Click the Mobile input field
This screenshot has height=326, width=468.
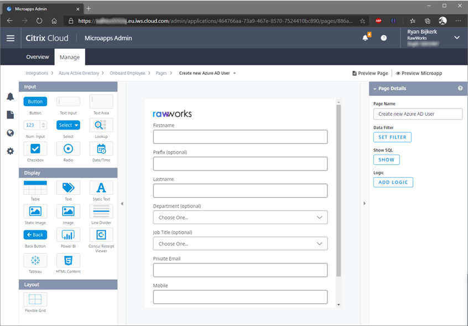tap(240, 297)
